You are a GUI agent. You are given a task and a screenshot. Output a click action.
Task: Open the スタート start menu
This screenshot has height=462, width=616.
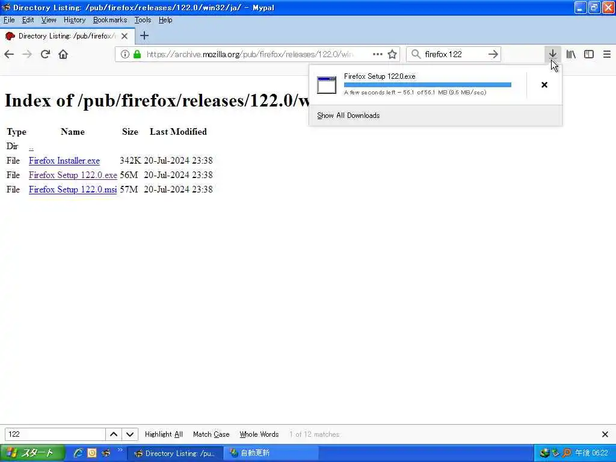[x=32, y=453]
